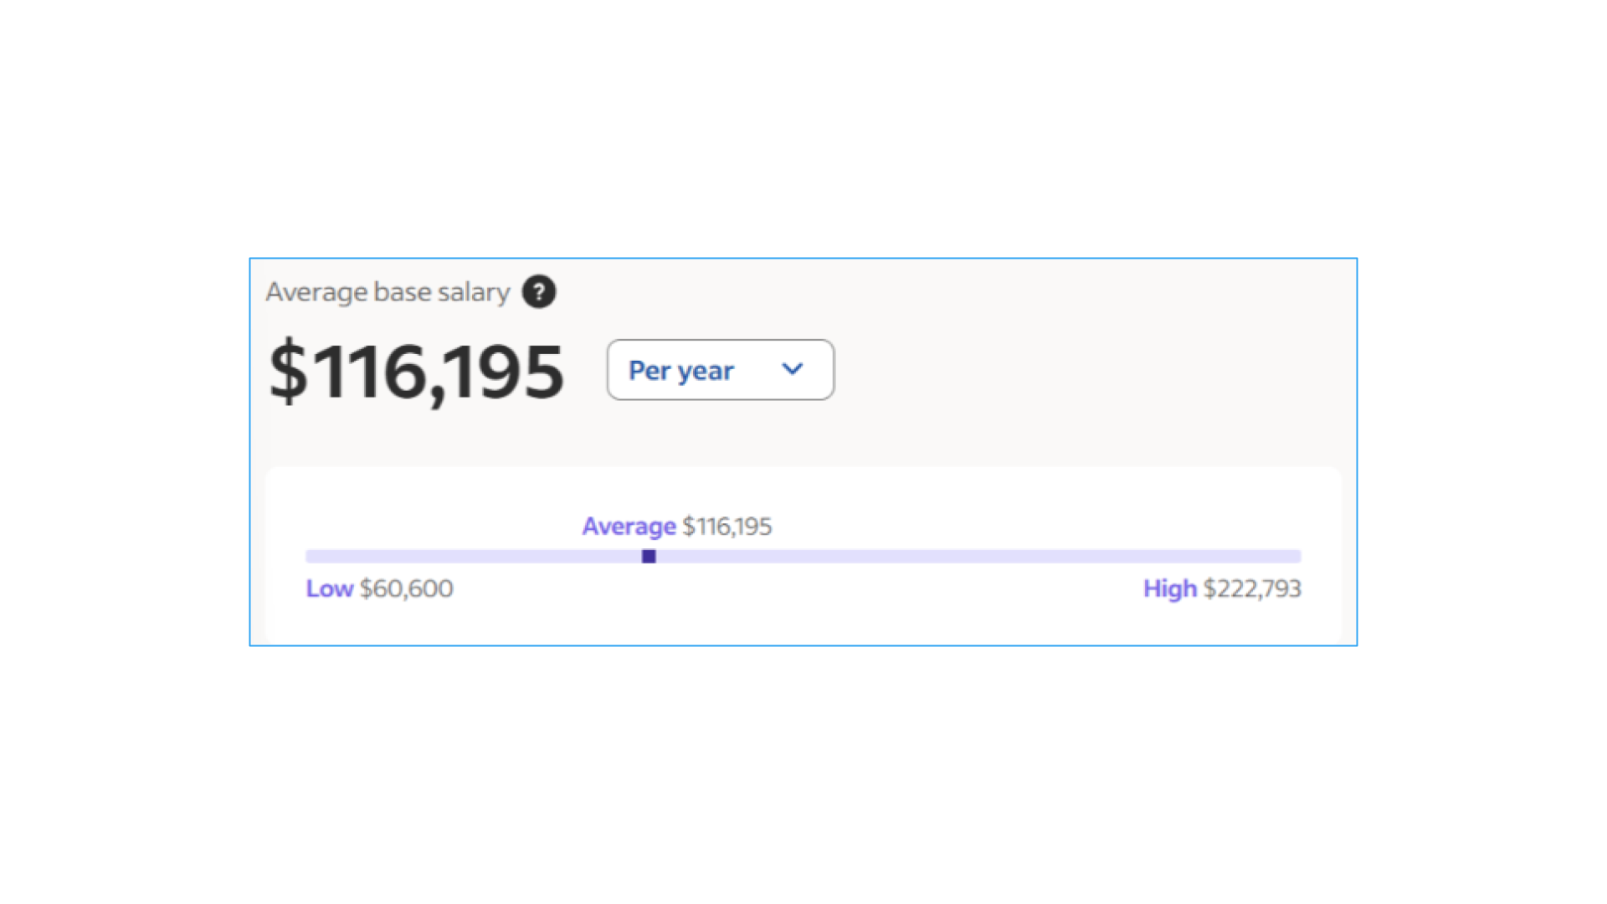Click the Per year text in selector
The image size is (1607, 904).
click(x=681, y=371)
